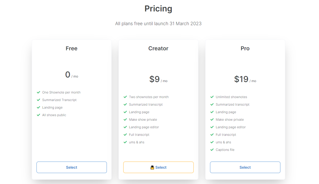Choose the Pro plan Select button
The image size is (319, 184).
(245, 167)
